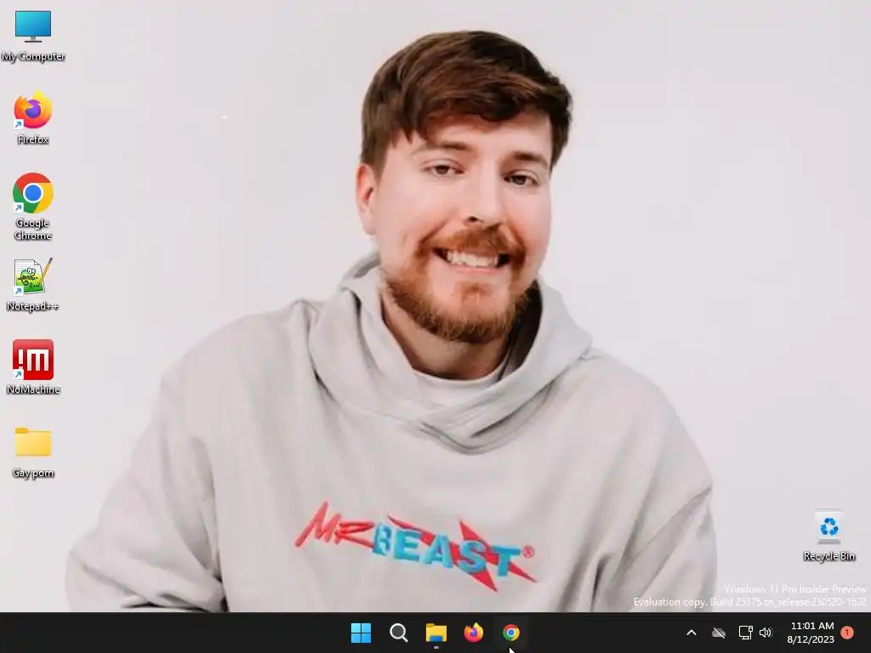The width and height of the screenshot is (871, 653).
Task: Select the Notepad++ desktop shortcut
Action: point(33,284)
